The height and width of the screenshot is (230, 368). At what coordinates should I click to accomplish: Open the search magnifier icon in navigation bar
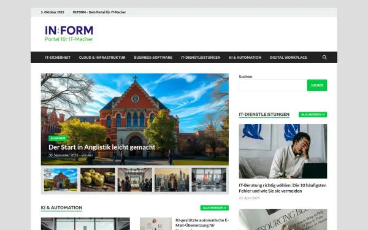click(x=324, y=57)
